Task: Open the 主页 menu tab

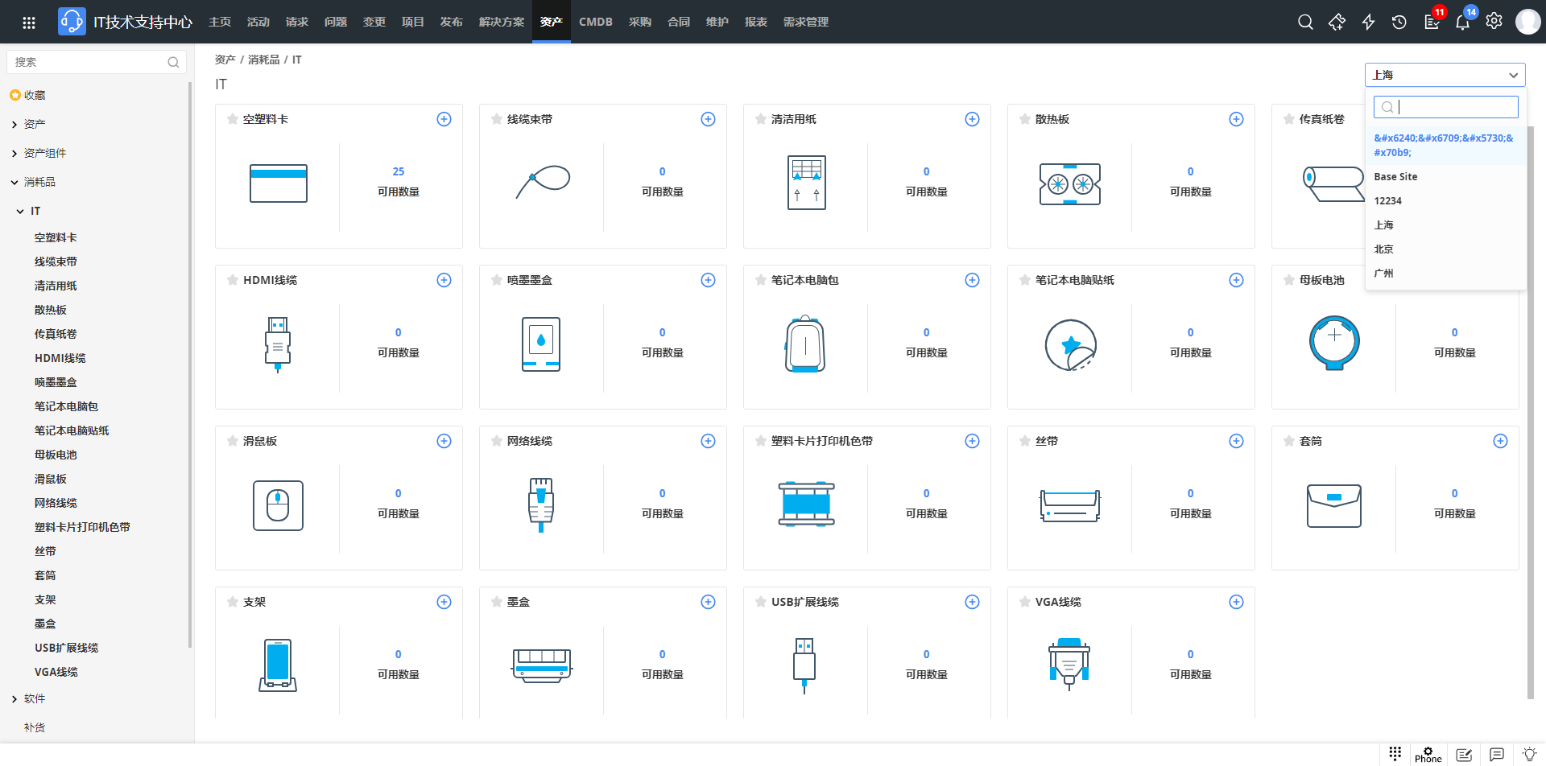Action: click(220, 22)
